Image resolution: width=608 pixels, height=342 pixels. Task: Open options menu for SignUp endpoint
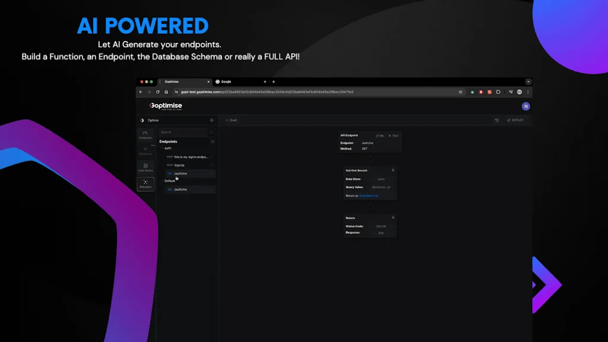coord(211,165)
